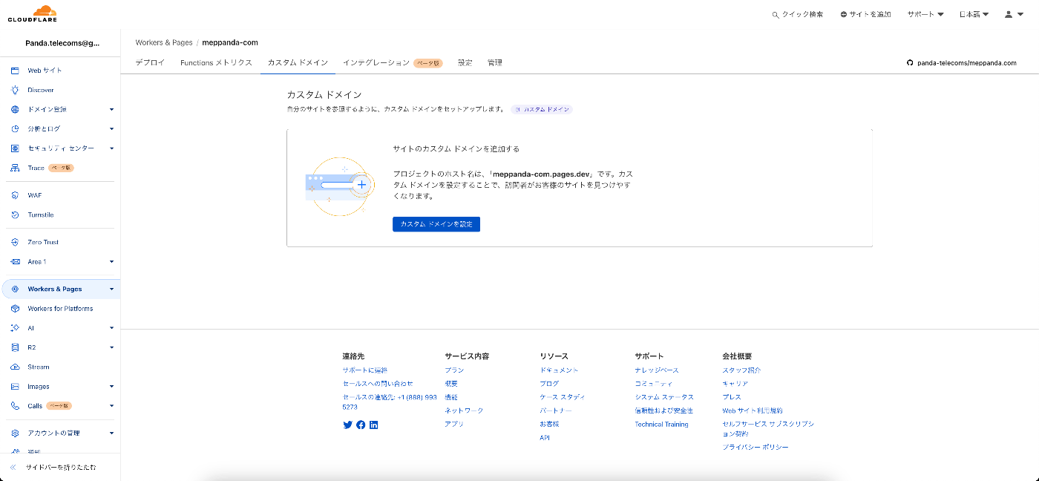
Task: Click サイトを追加 in header
Action: tap(865, 14)
